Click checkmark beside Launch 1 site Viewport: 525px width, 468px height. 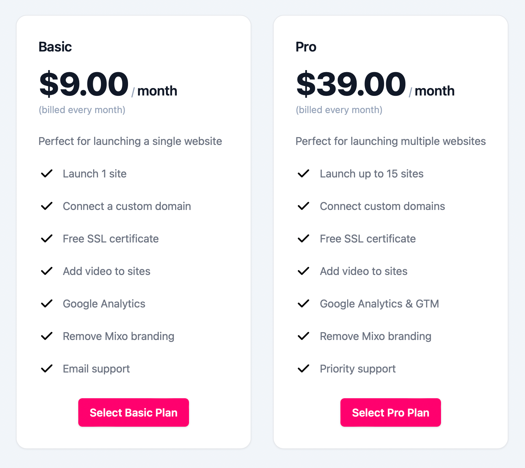[x=47, y=173]
